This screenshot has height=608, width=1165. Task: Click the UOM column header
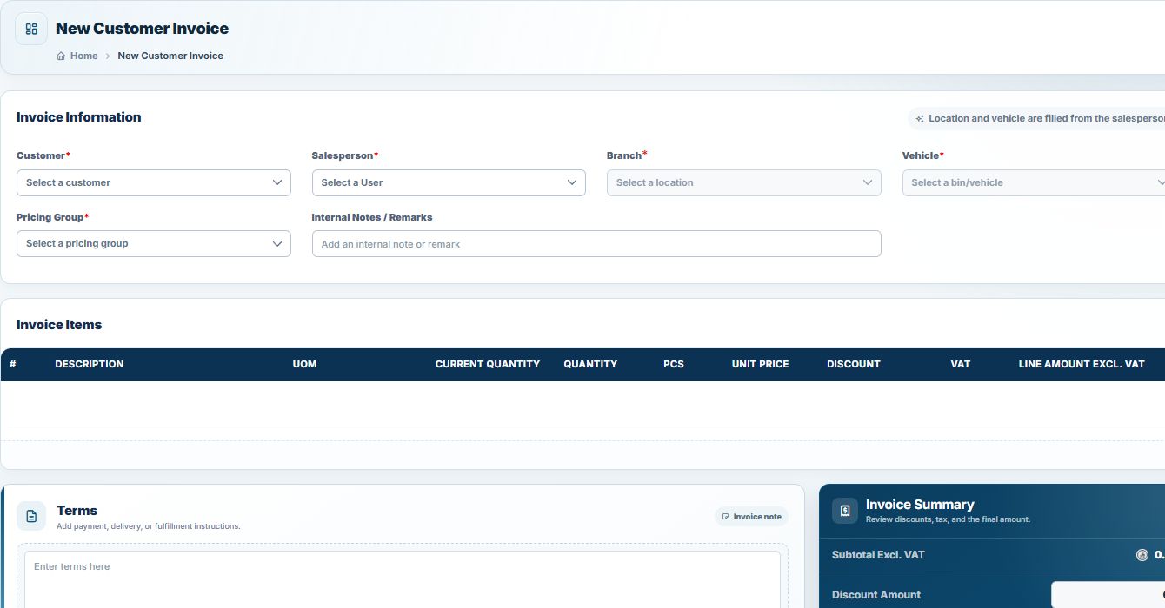click(x=304, y=364)
